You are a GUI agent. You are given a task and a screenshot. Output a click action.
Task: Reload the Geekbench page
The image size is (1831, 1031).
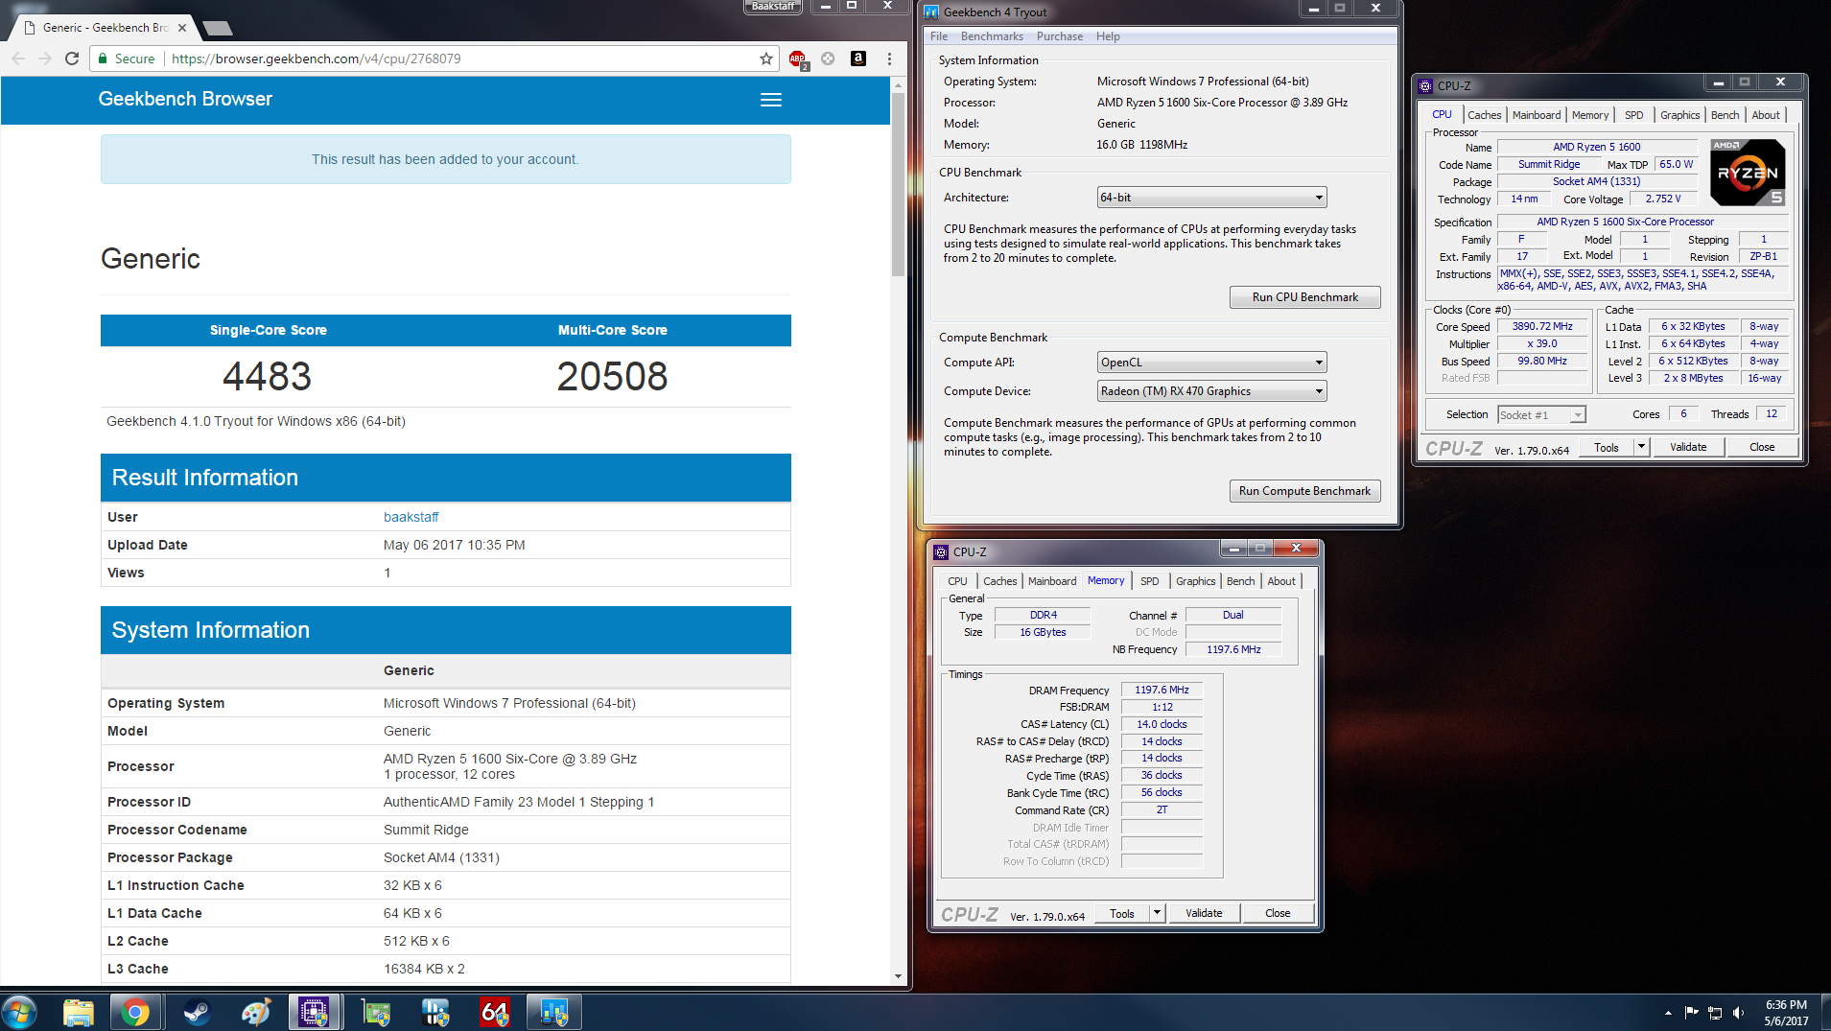pos(72,59)
